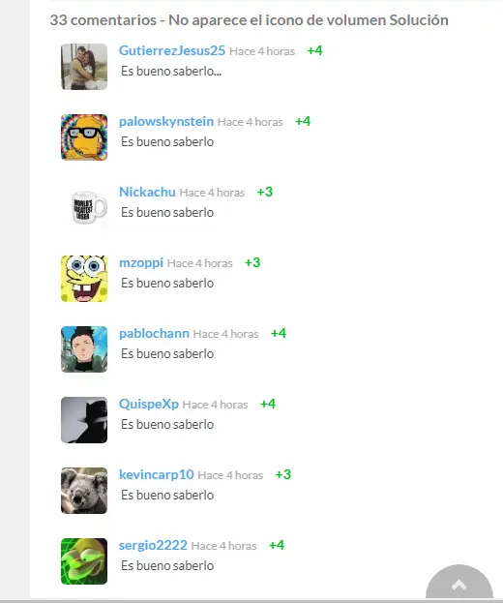Click the +3 score on kevincarp10's comment
503x603 pixels.
[283, 474]
